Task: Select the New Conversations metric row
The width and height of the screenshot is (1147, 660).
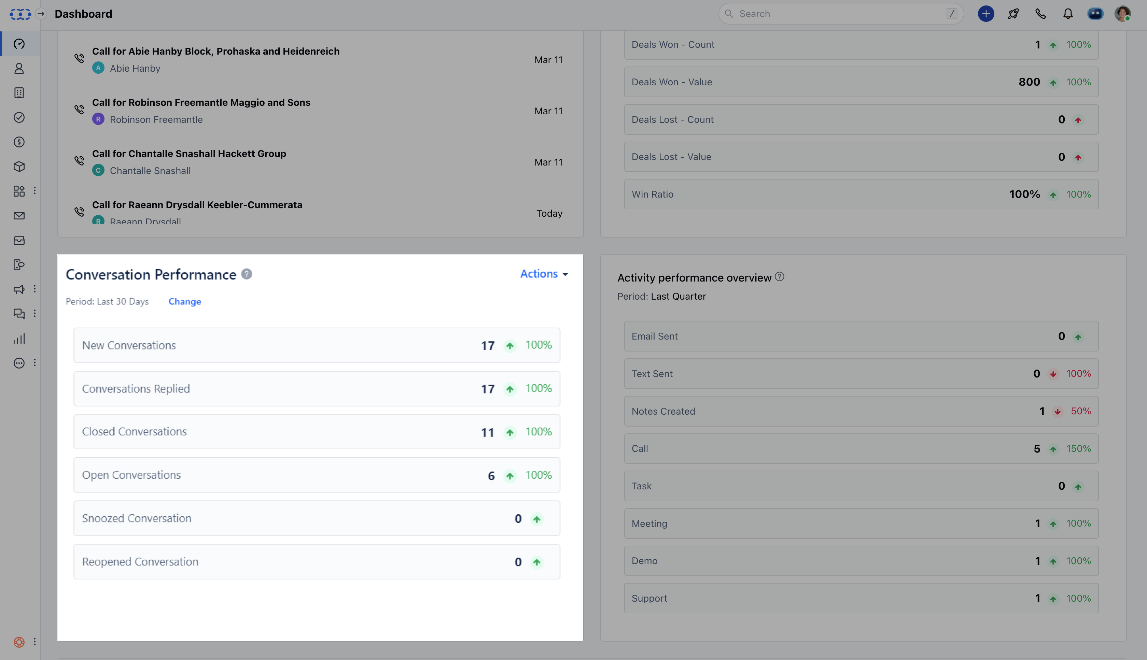Action: click(x=317, y=345)
